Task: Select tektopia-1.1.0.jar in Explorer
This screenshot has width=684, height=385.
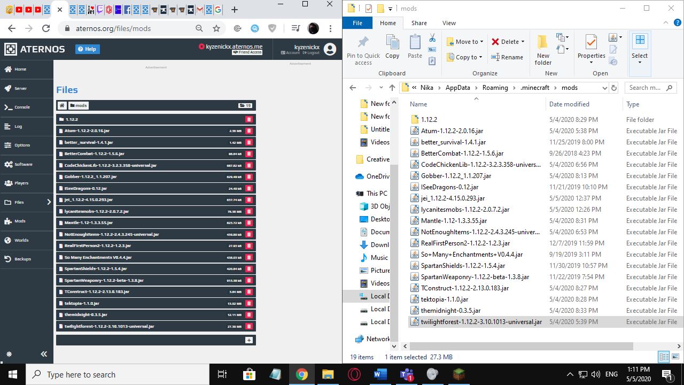Action: (445, 299)
